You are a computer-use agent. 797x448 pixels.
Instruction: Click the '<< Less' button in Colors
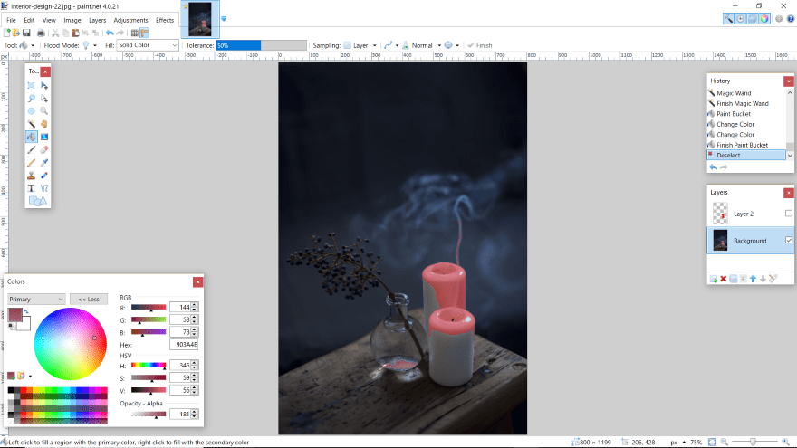pos(88,299)
